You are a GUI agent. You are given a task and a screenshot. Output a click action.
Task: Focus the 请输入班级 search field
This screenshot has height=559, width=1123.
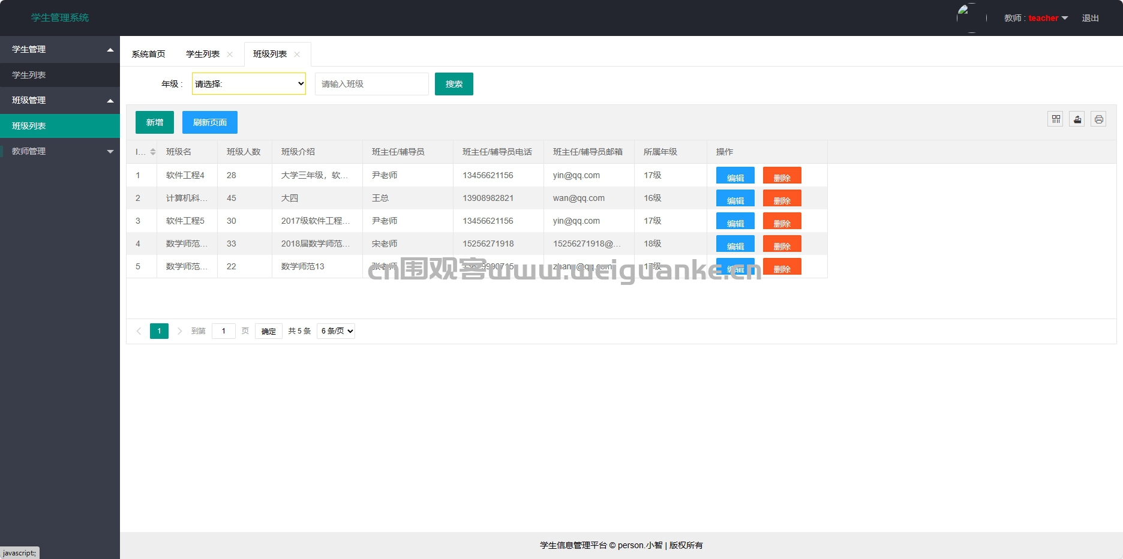tap(372, 84)
